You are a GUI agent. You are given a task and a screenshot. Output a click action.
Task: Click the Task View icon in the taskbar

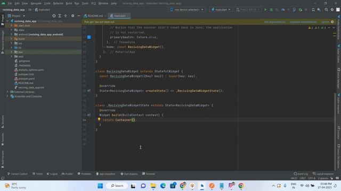(133, 186)
